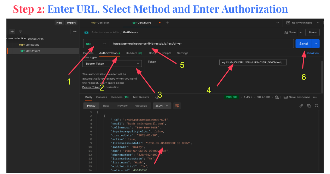
Task: Open the Test Results tab
Action: 141,97
